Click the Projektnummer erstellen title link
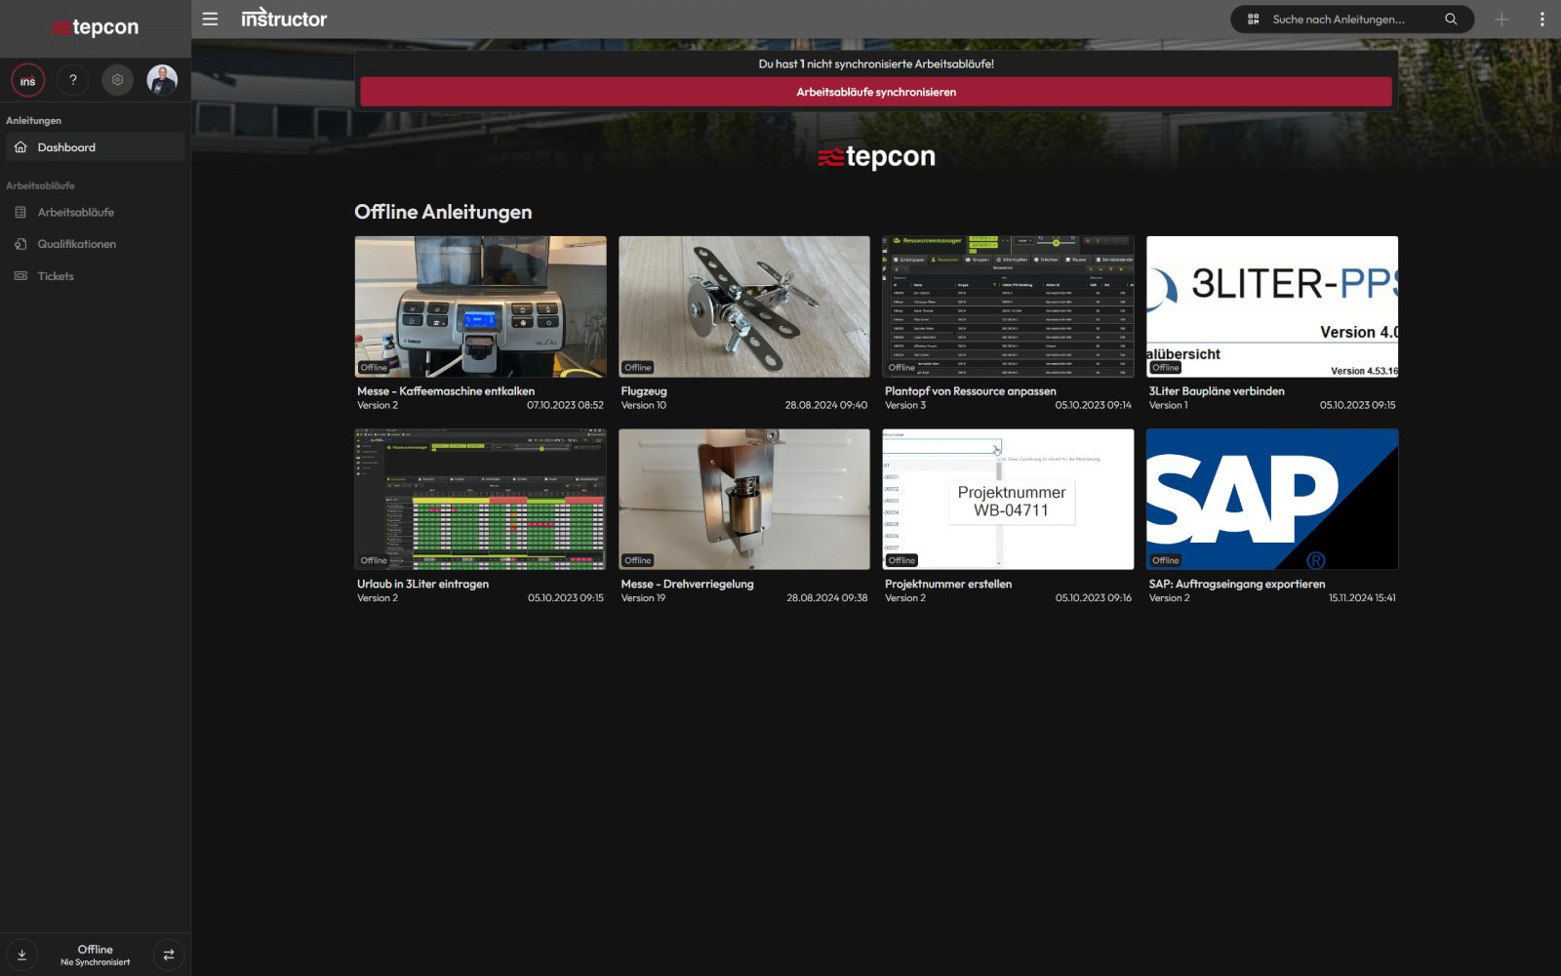 (x=947, y=584)
